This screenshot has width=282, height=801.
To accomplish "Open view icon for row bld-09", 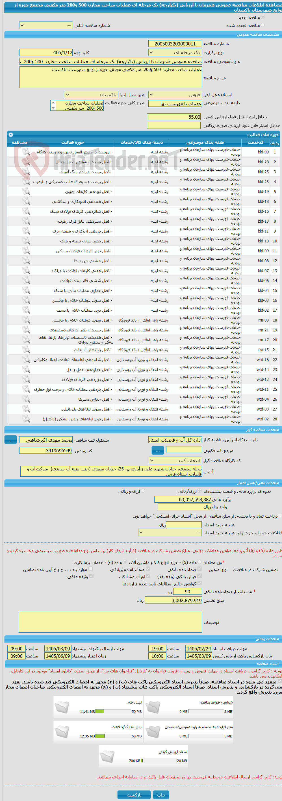I will (x=26, y=251).
